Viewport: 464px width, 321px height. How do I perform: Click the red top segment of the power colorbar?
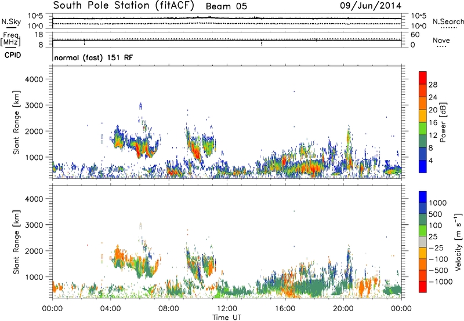pos(423,78)
